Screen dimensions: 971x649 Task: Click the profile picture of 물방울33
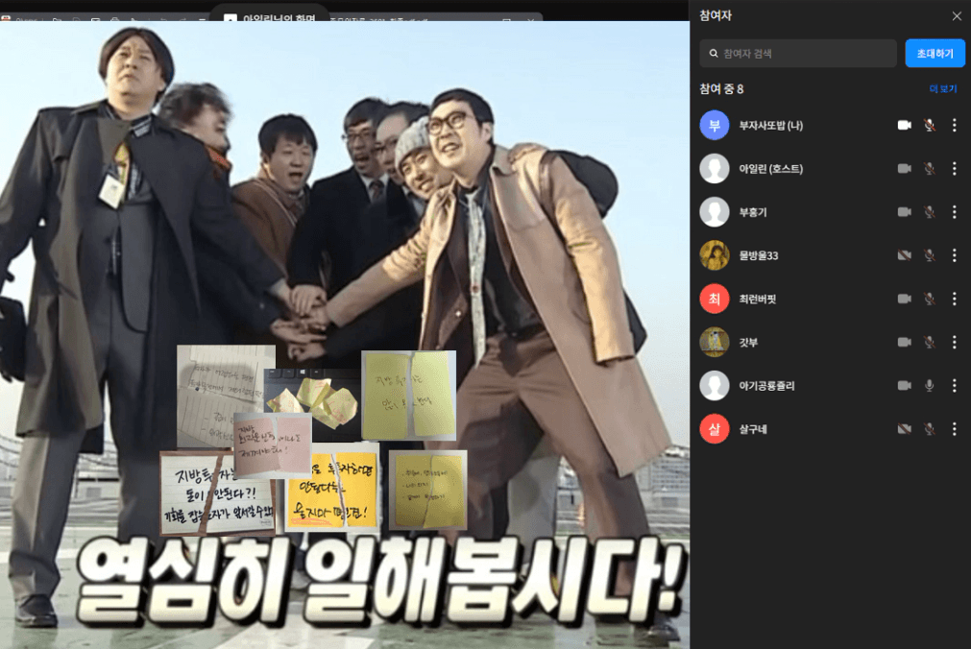715,255
